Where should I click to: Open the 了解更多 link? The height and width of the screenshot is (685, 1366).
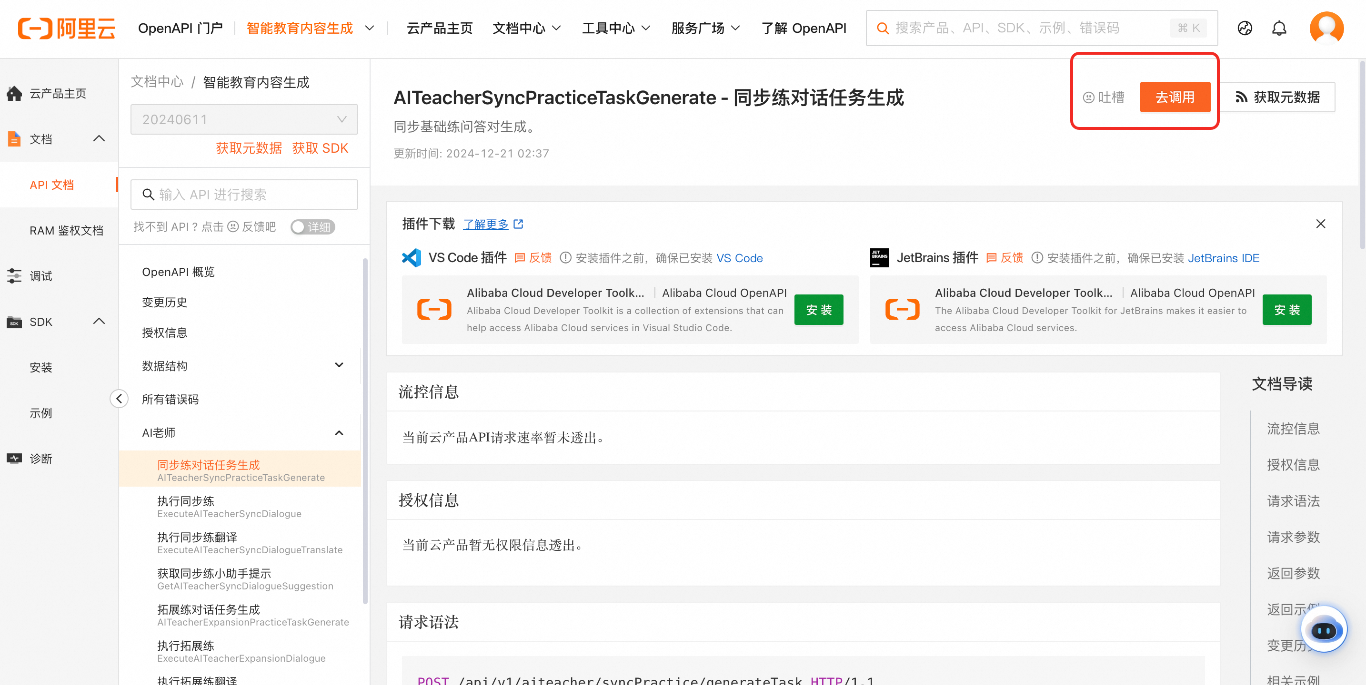486,225
